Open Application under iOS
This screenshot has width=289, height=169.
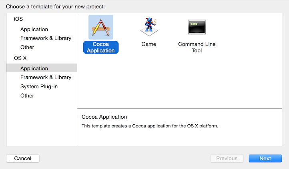34,29
